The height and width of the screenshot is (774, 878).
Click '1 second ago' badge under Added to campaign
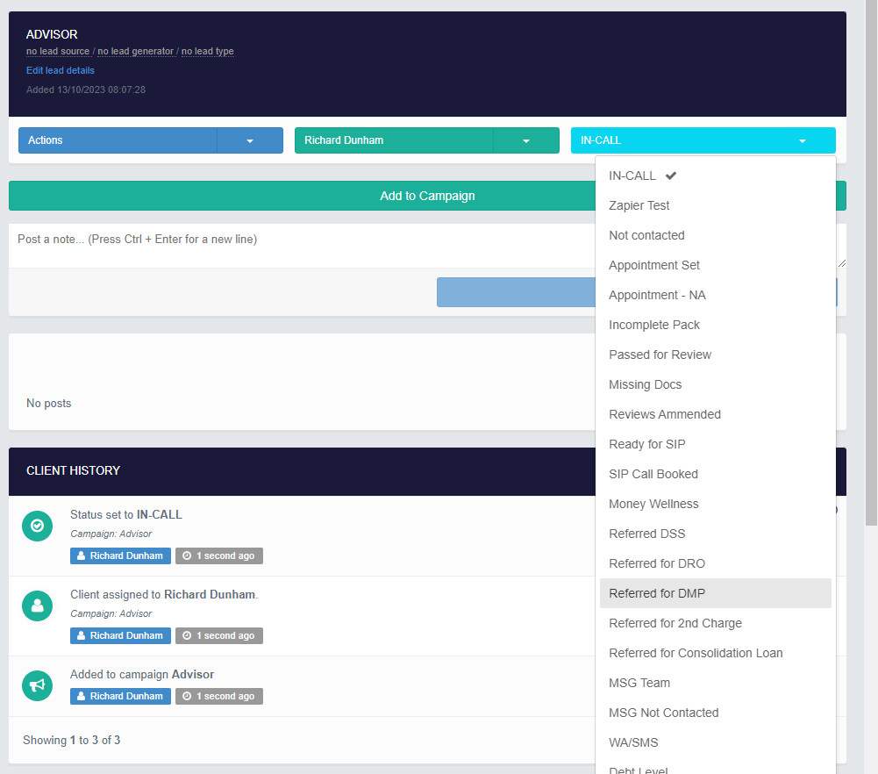(x=219, y=696)
